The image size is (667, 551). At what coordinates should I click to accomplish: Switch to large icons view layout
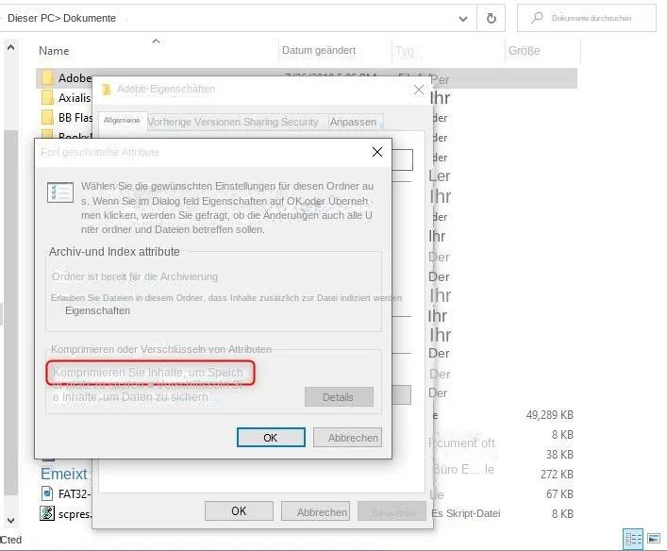pyautogui.click(x=654, y=539)
